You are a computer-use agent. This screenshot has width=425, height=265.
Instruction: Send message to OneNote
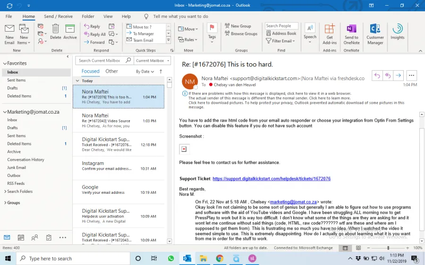coord(351,33)
